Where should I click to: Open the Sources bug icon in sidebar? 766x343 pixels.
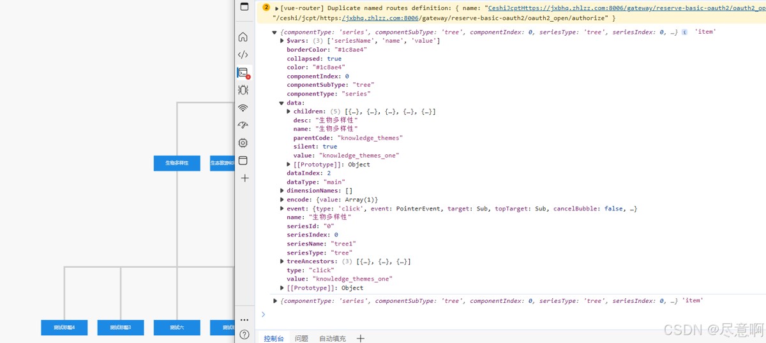point(243,90)
